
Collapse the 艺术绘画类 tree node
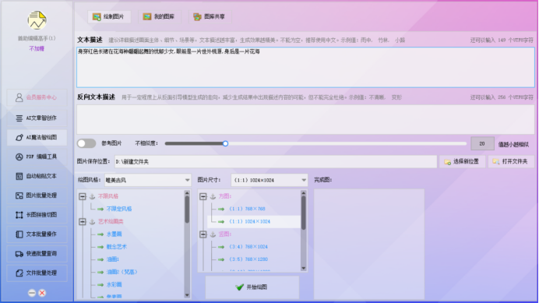point(83,222)
